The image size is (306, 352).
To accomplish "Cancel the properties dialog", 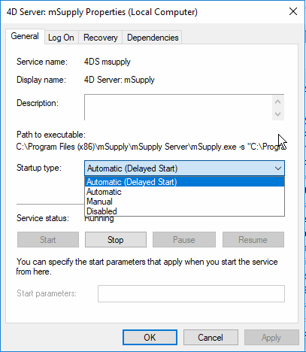I will coord(211,338).
